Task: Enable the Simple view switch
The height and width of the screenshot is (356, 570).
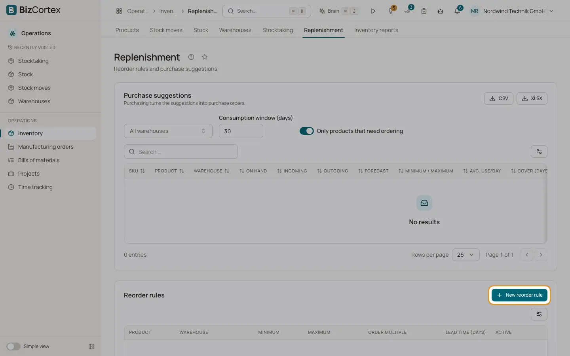Action: [13, 347]
